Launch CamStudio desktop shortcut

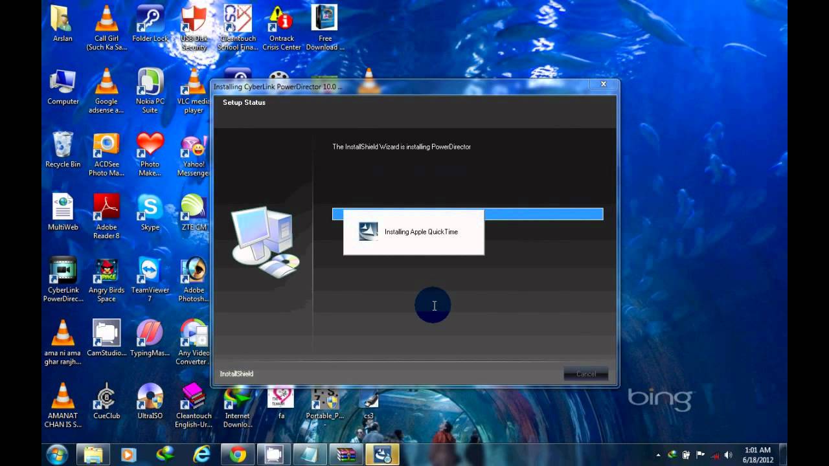(106, 338)
